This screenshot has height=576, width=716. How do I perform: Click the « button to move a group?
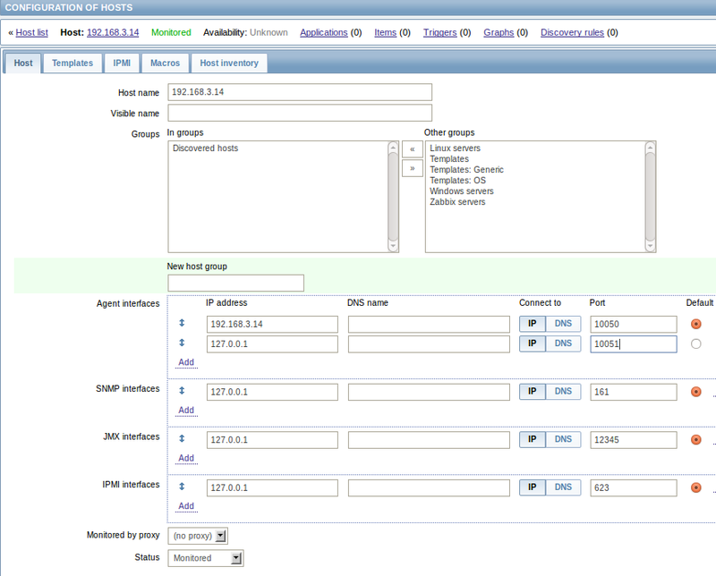412,148
